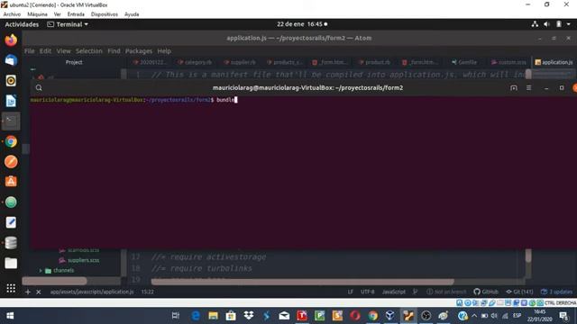Open the orange Postman icon in the dock
This screenshot has width=577, height=324.
[11, 162]
